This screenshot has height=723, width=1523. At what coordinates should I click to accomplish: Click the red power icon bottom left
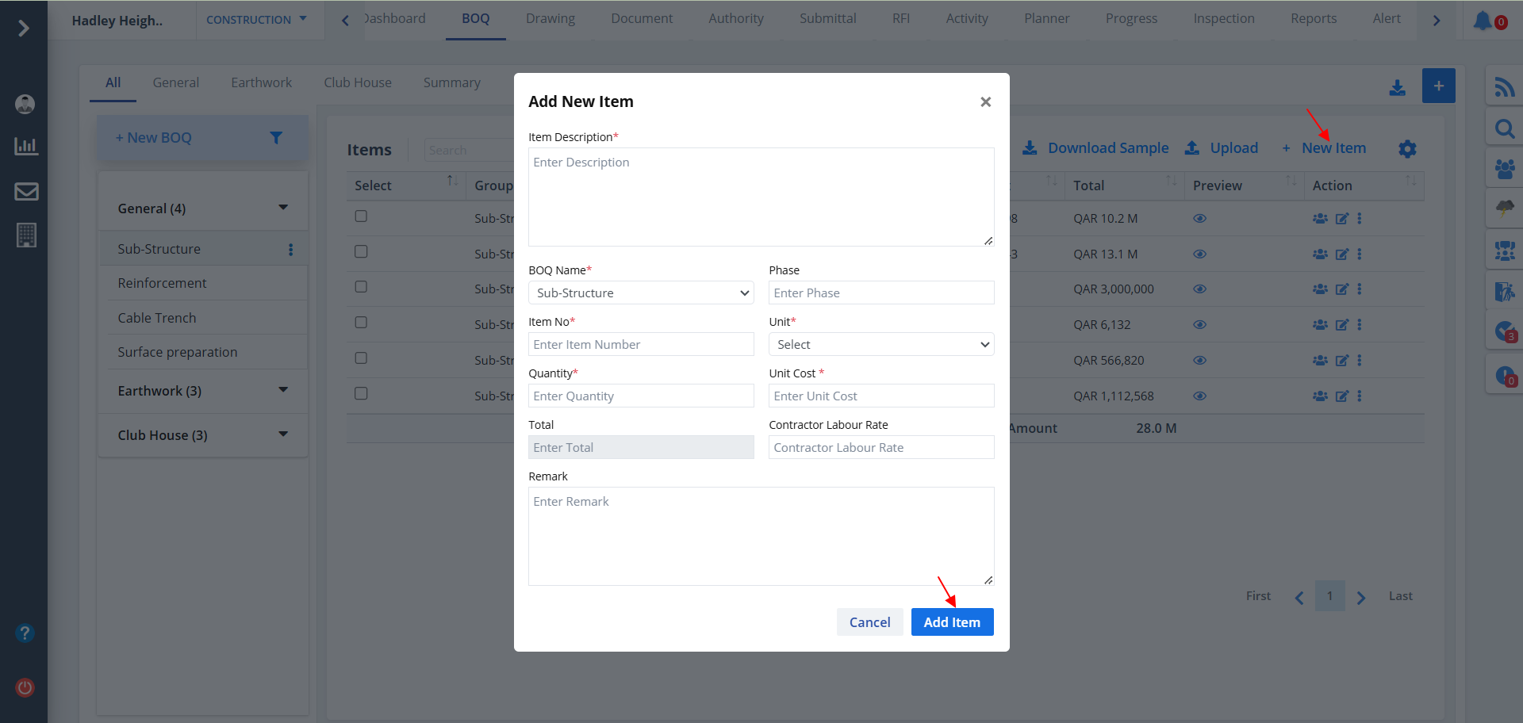click(25, 687)
